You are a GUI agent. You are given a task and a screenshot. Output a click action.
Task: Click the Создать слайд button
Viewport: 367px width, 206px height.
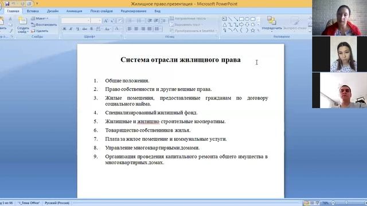(23, 25)
